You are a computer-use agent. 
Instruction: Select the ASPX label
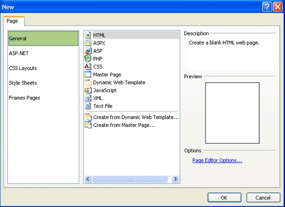[x=99, y=43]
